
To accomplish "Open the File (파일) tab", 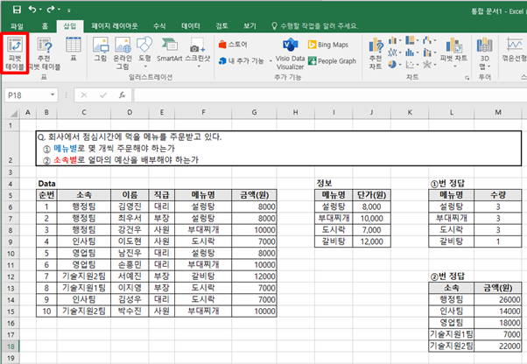I will [x=17, y=26].
